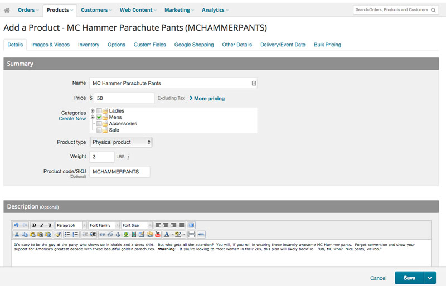Viewport: 446px width, 286px height.
Task: Open the Product type dropdown
Action: click(x=121, y=142)
